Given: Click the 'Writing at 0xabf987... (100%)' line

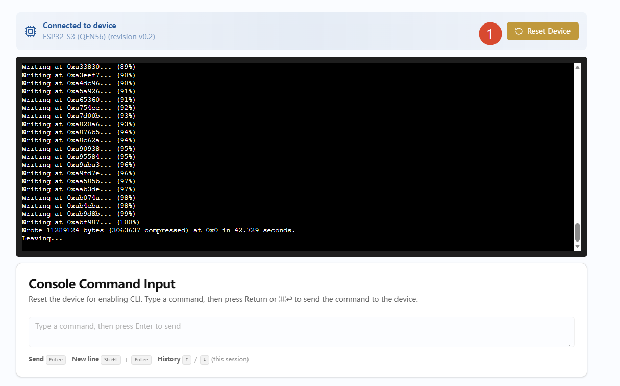Looking at the screenshot, I should (x=81, y=222).
